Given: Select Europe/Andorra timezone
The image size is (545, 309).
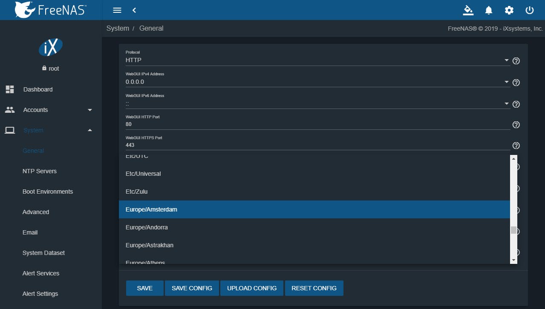Looking at the screenshot, I should (x=314, y=227).
